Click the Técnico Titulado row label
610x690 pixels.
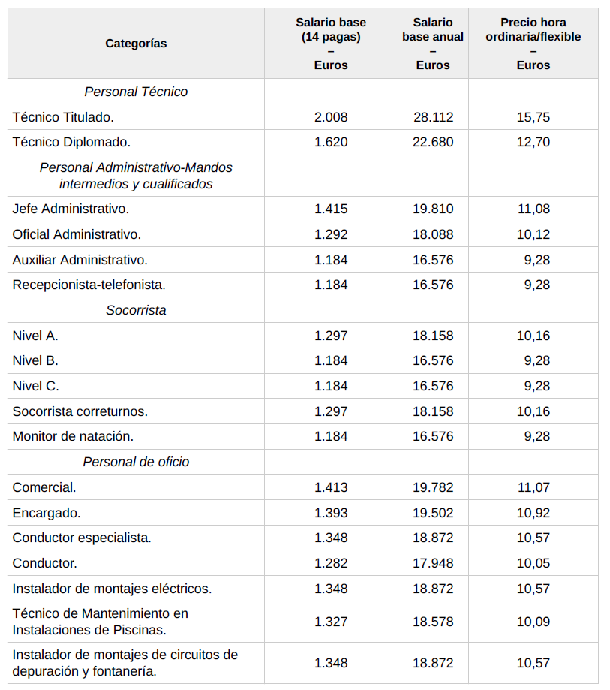click(63, 117)
